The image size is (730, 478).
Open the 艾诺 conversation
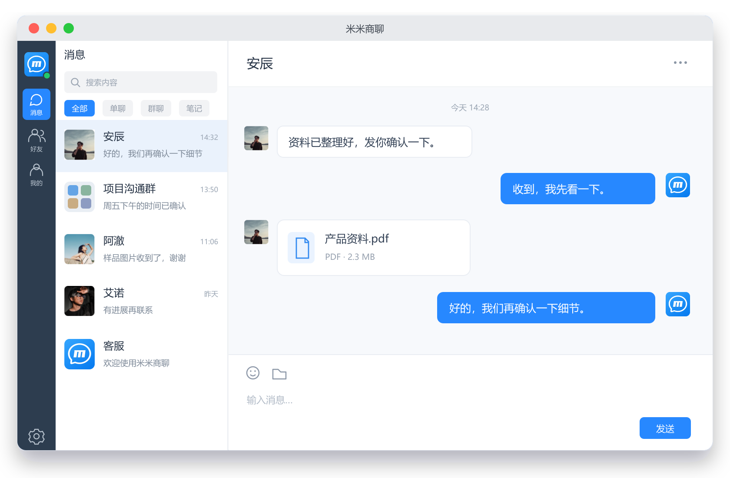point(142,302)
